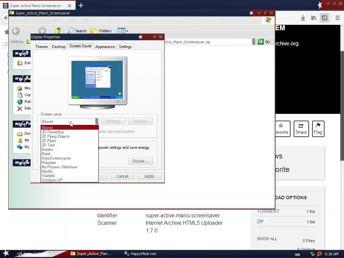Screen dimensions: 344x258
Task: Click My Network Places icon in Other Places
Action: [x=20, y=147]
